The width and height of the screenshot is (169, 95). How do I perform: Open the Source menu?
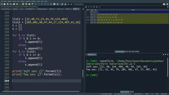14,1
